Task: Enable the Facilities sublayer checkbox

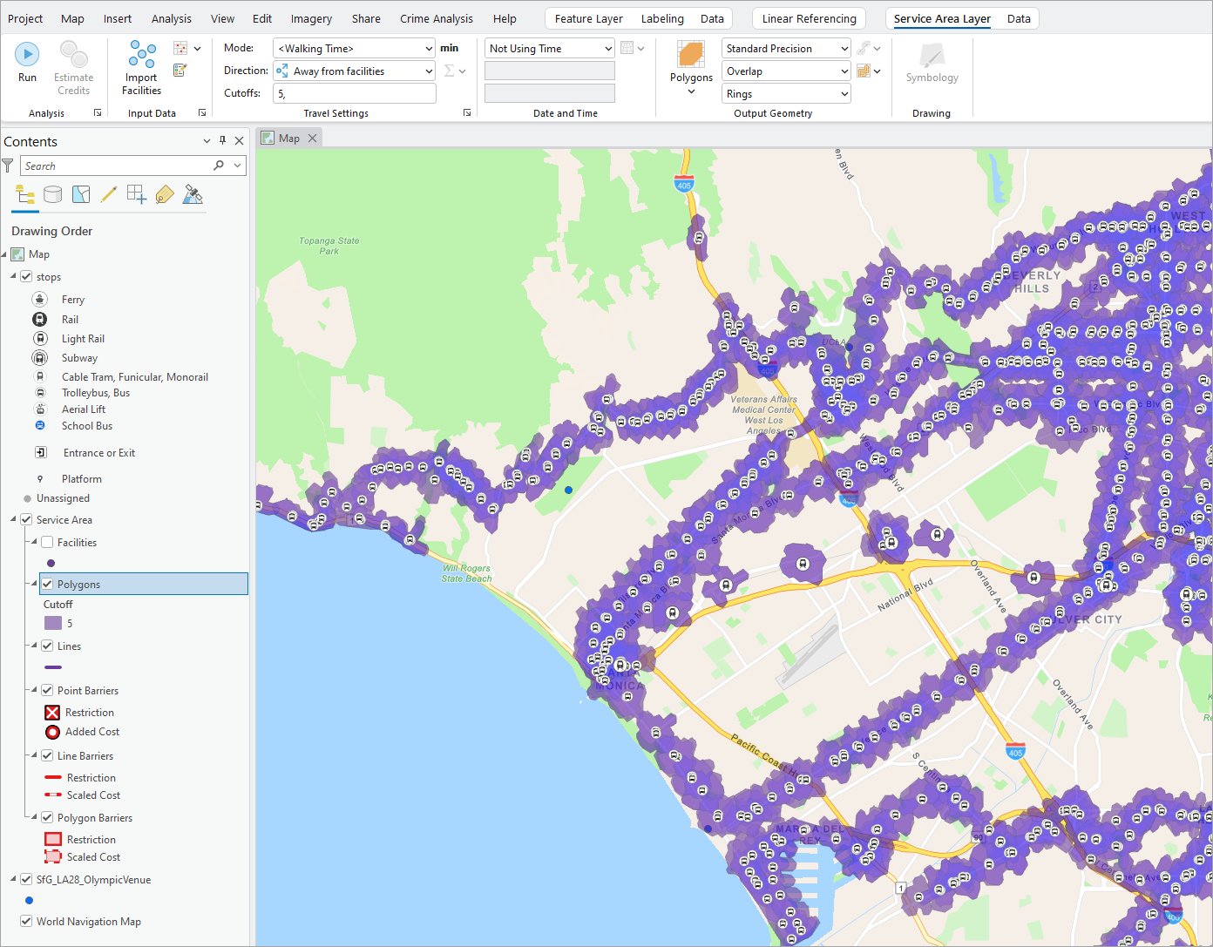Action: pos(47,542)
